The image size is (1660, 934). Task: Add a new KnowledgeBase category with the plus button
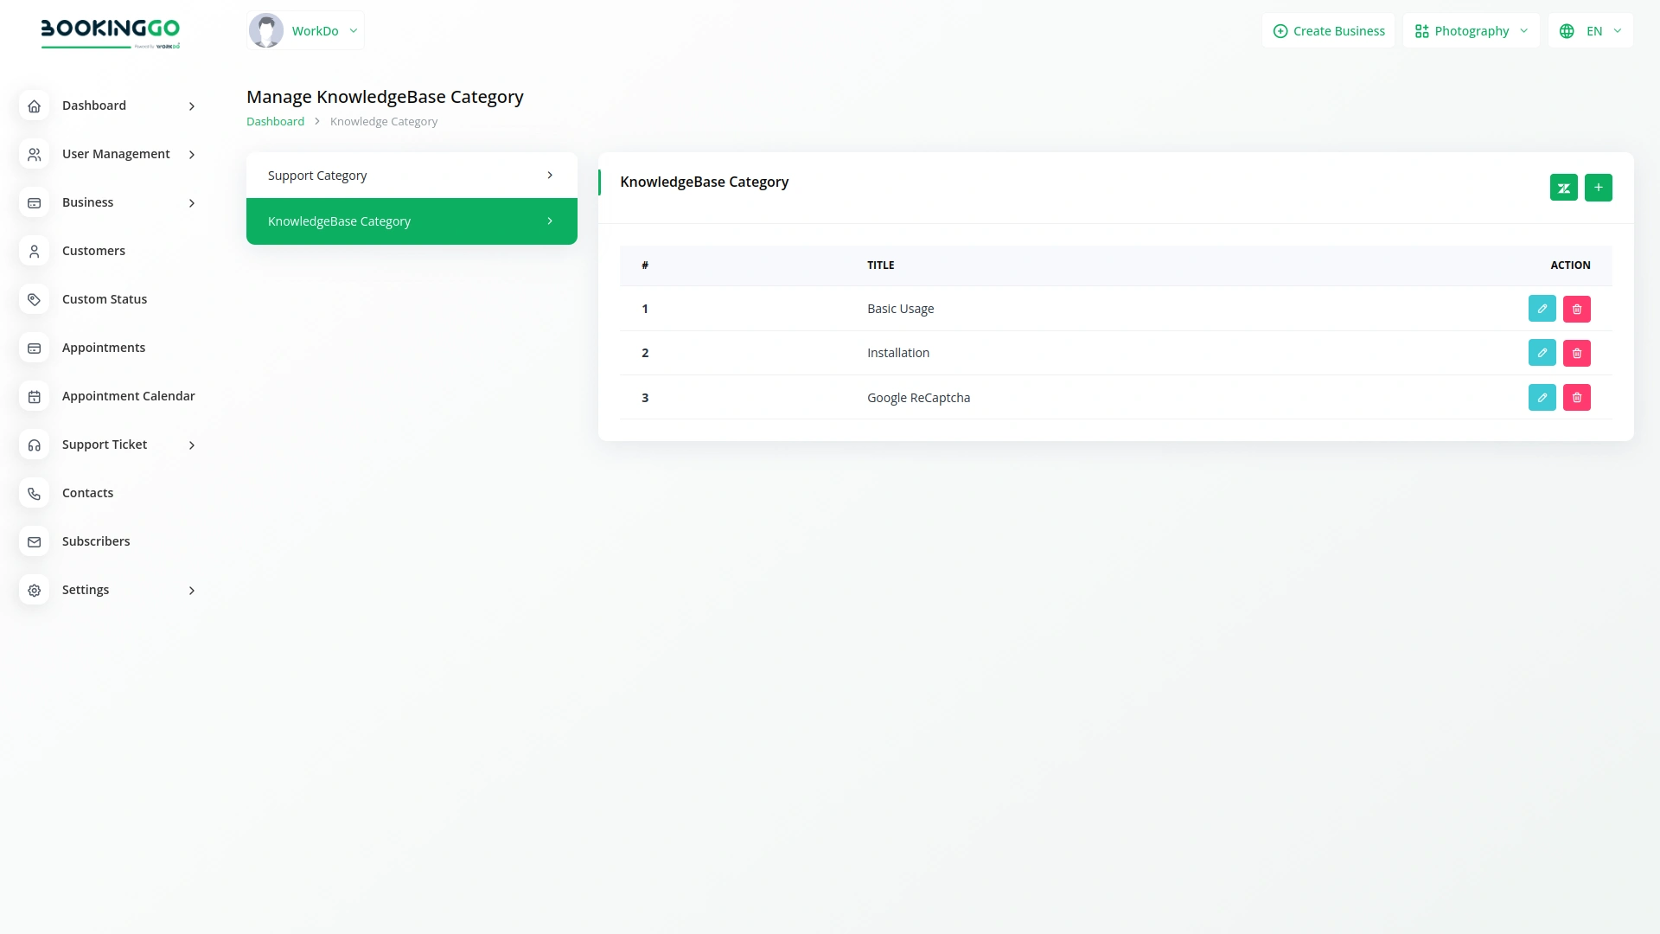[1599, 187]
